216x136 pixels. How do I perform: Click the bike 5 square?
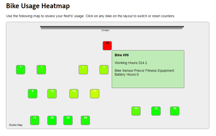[104, 70]
